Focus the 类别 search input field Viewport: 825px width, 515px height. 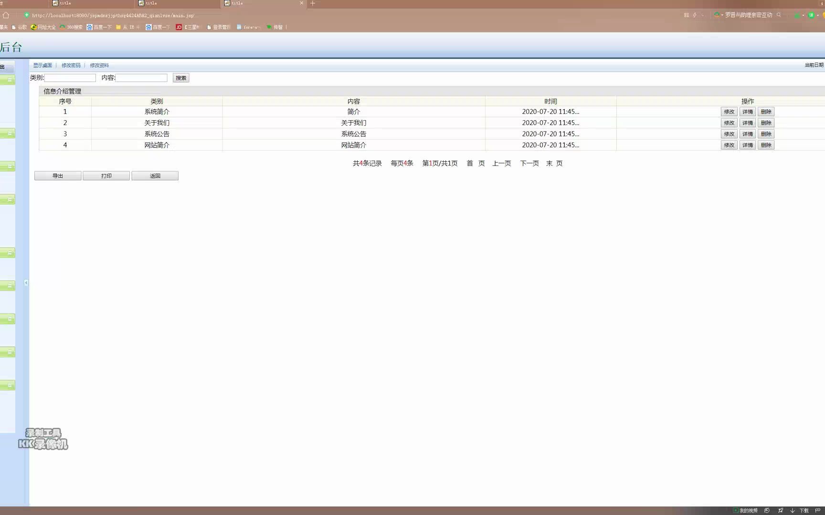click(x=70, y=78)
